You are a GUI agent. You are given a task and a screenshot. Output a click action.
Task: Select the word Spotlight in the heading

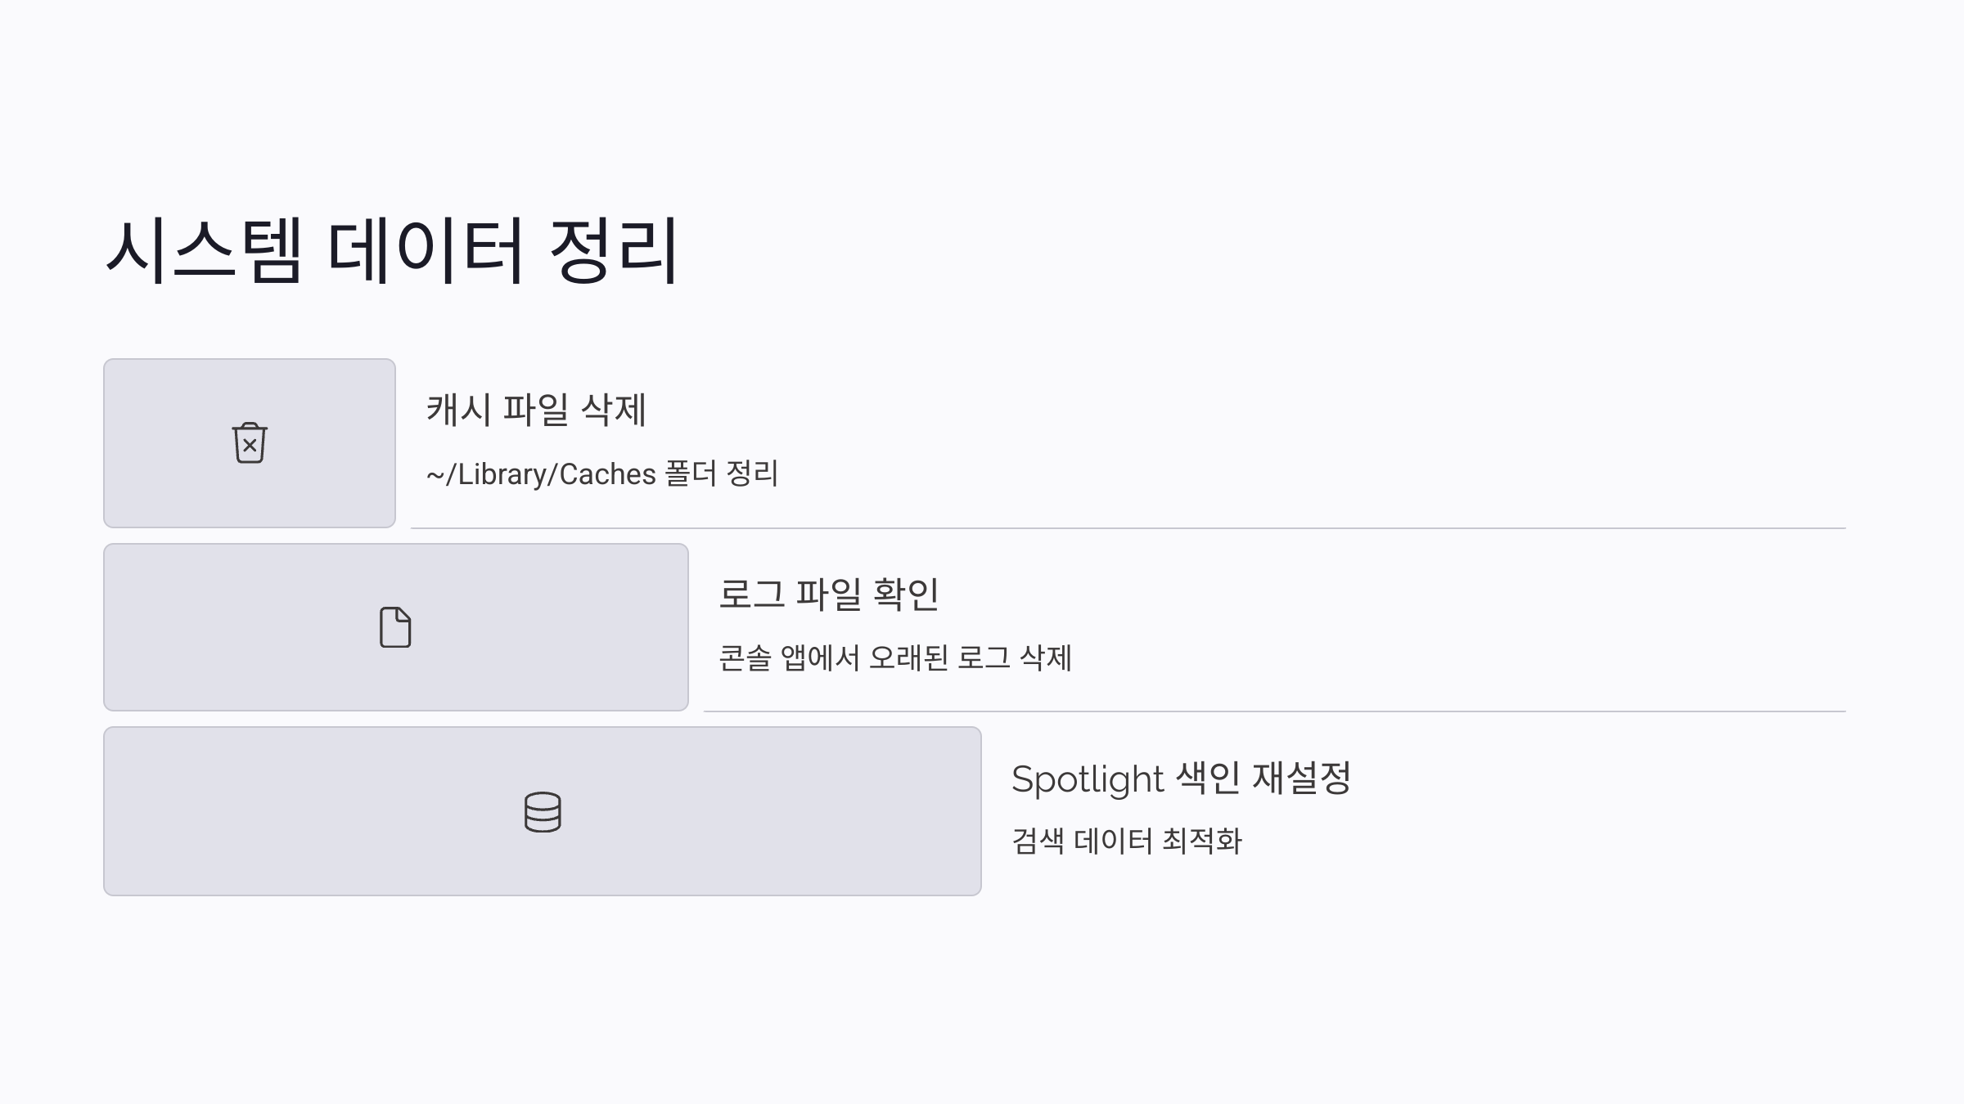tap(1088, 779)
